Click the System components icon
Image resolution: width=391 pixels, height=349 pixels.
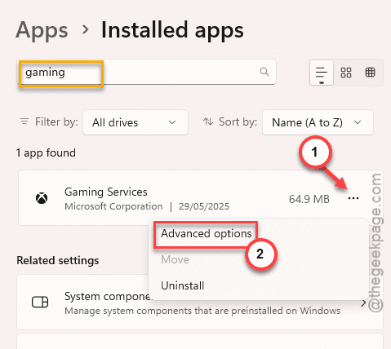point(40,302)
